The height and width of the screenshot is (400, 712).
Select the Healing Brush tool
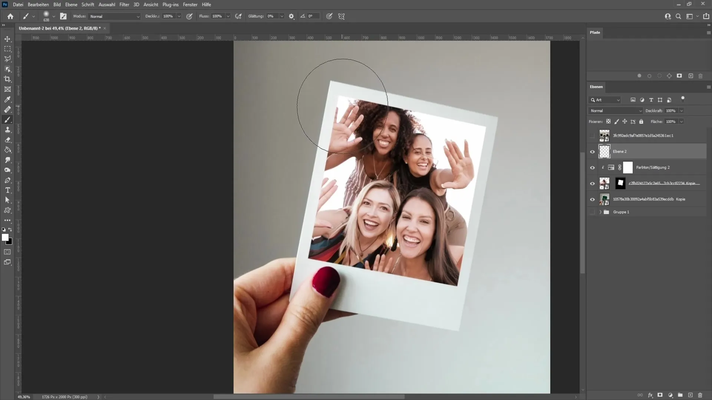pyautogui.click(x=7, y=109)
